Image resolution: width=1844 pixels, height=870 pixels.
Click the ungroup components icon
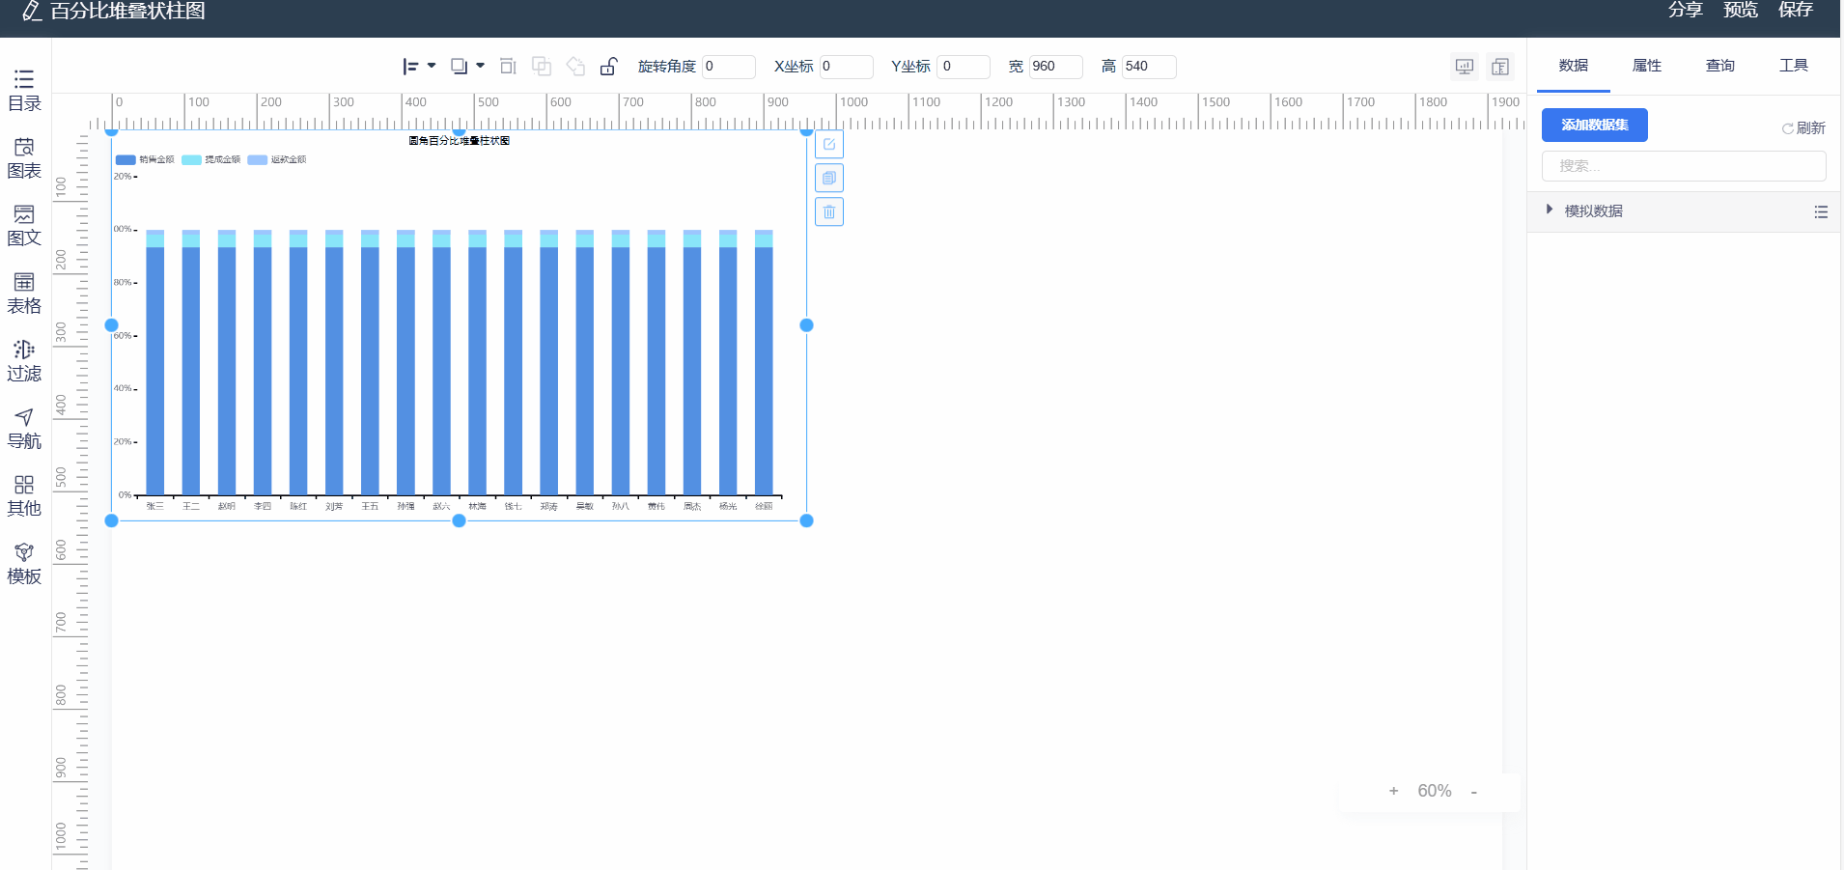[x=575, y=67]
